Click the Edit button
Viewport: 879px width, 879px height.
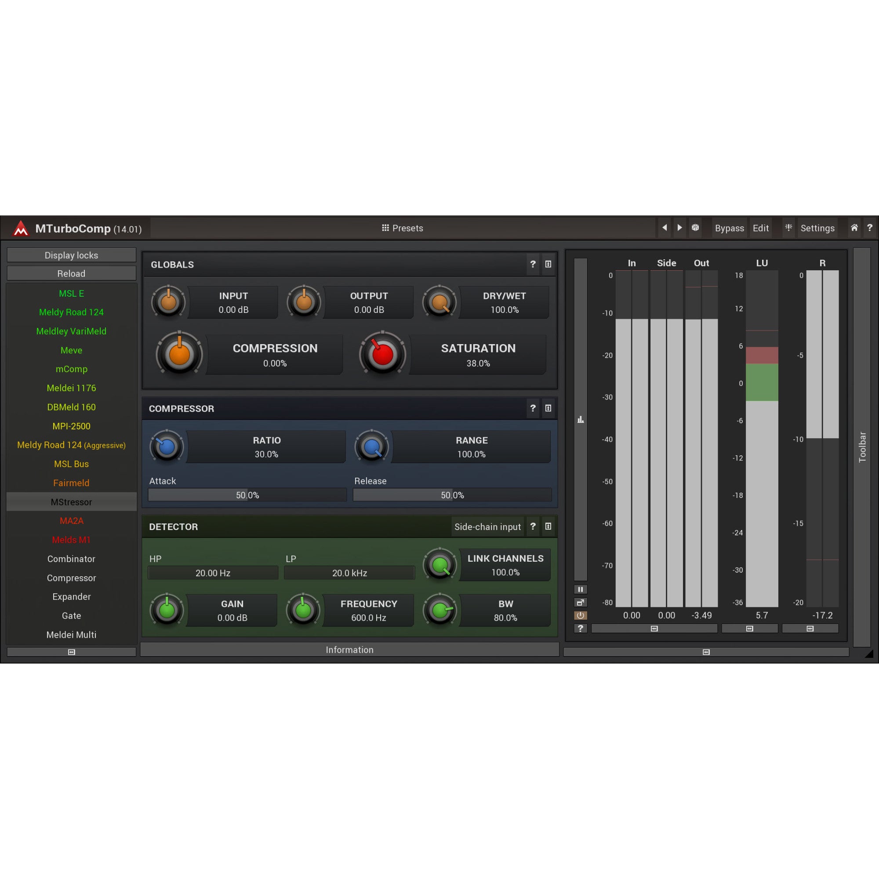(x=761, y=228)
